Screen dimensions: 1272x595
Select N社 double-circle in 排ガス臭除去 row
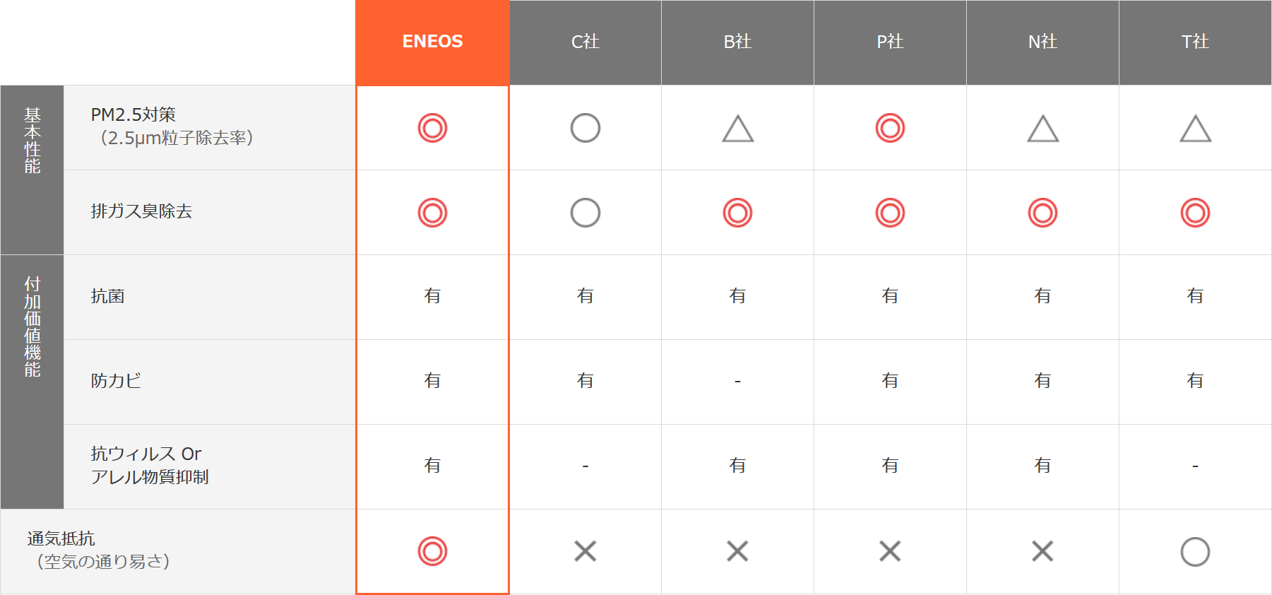pyautogui.click(x=1042, y=213)
